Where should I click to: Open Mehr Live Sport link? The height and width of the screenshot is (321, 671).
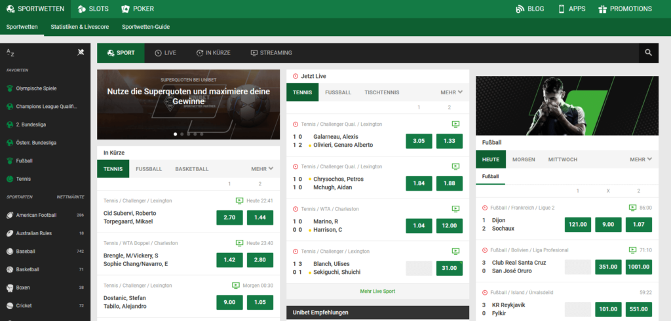[x=377, y=291]
